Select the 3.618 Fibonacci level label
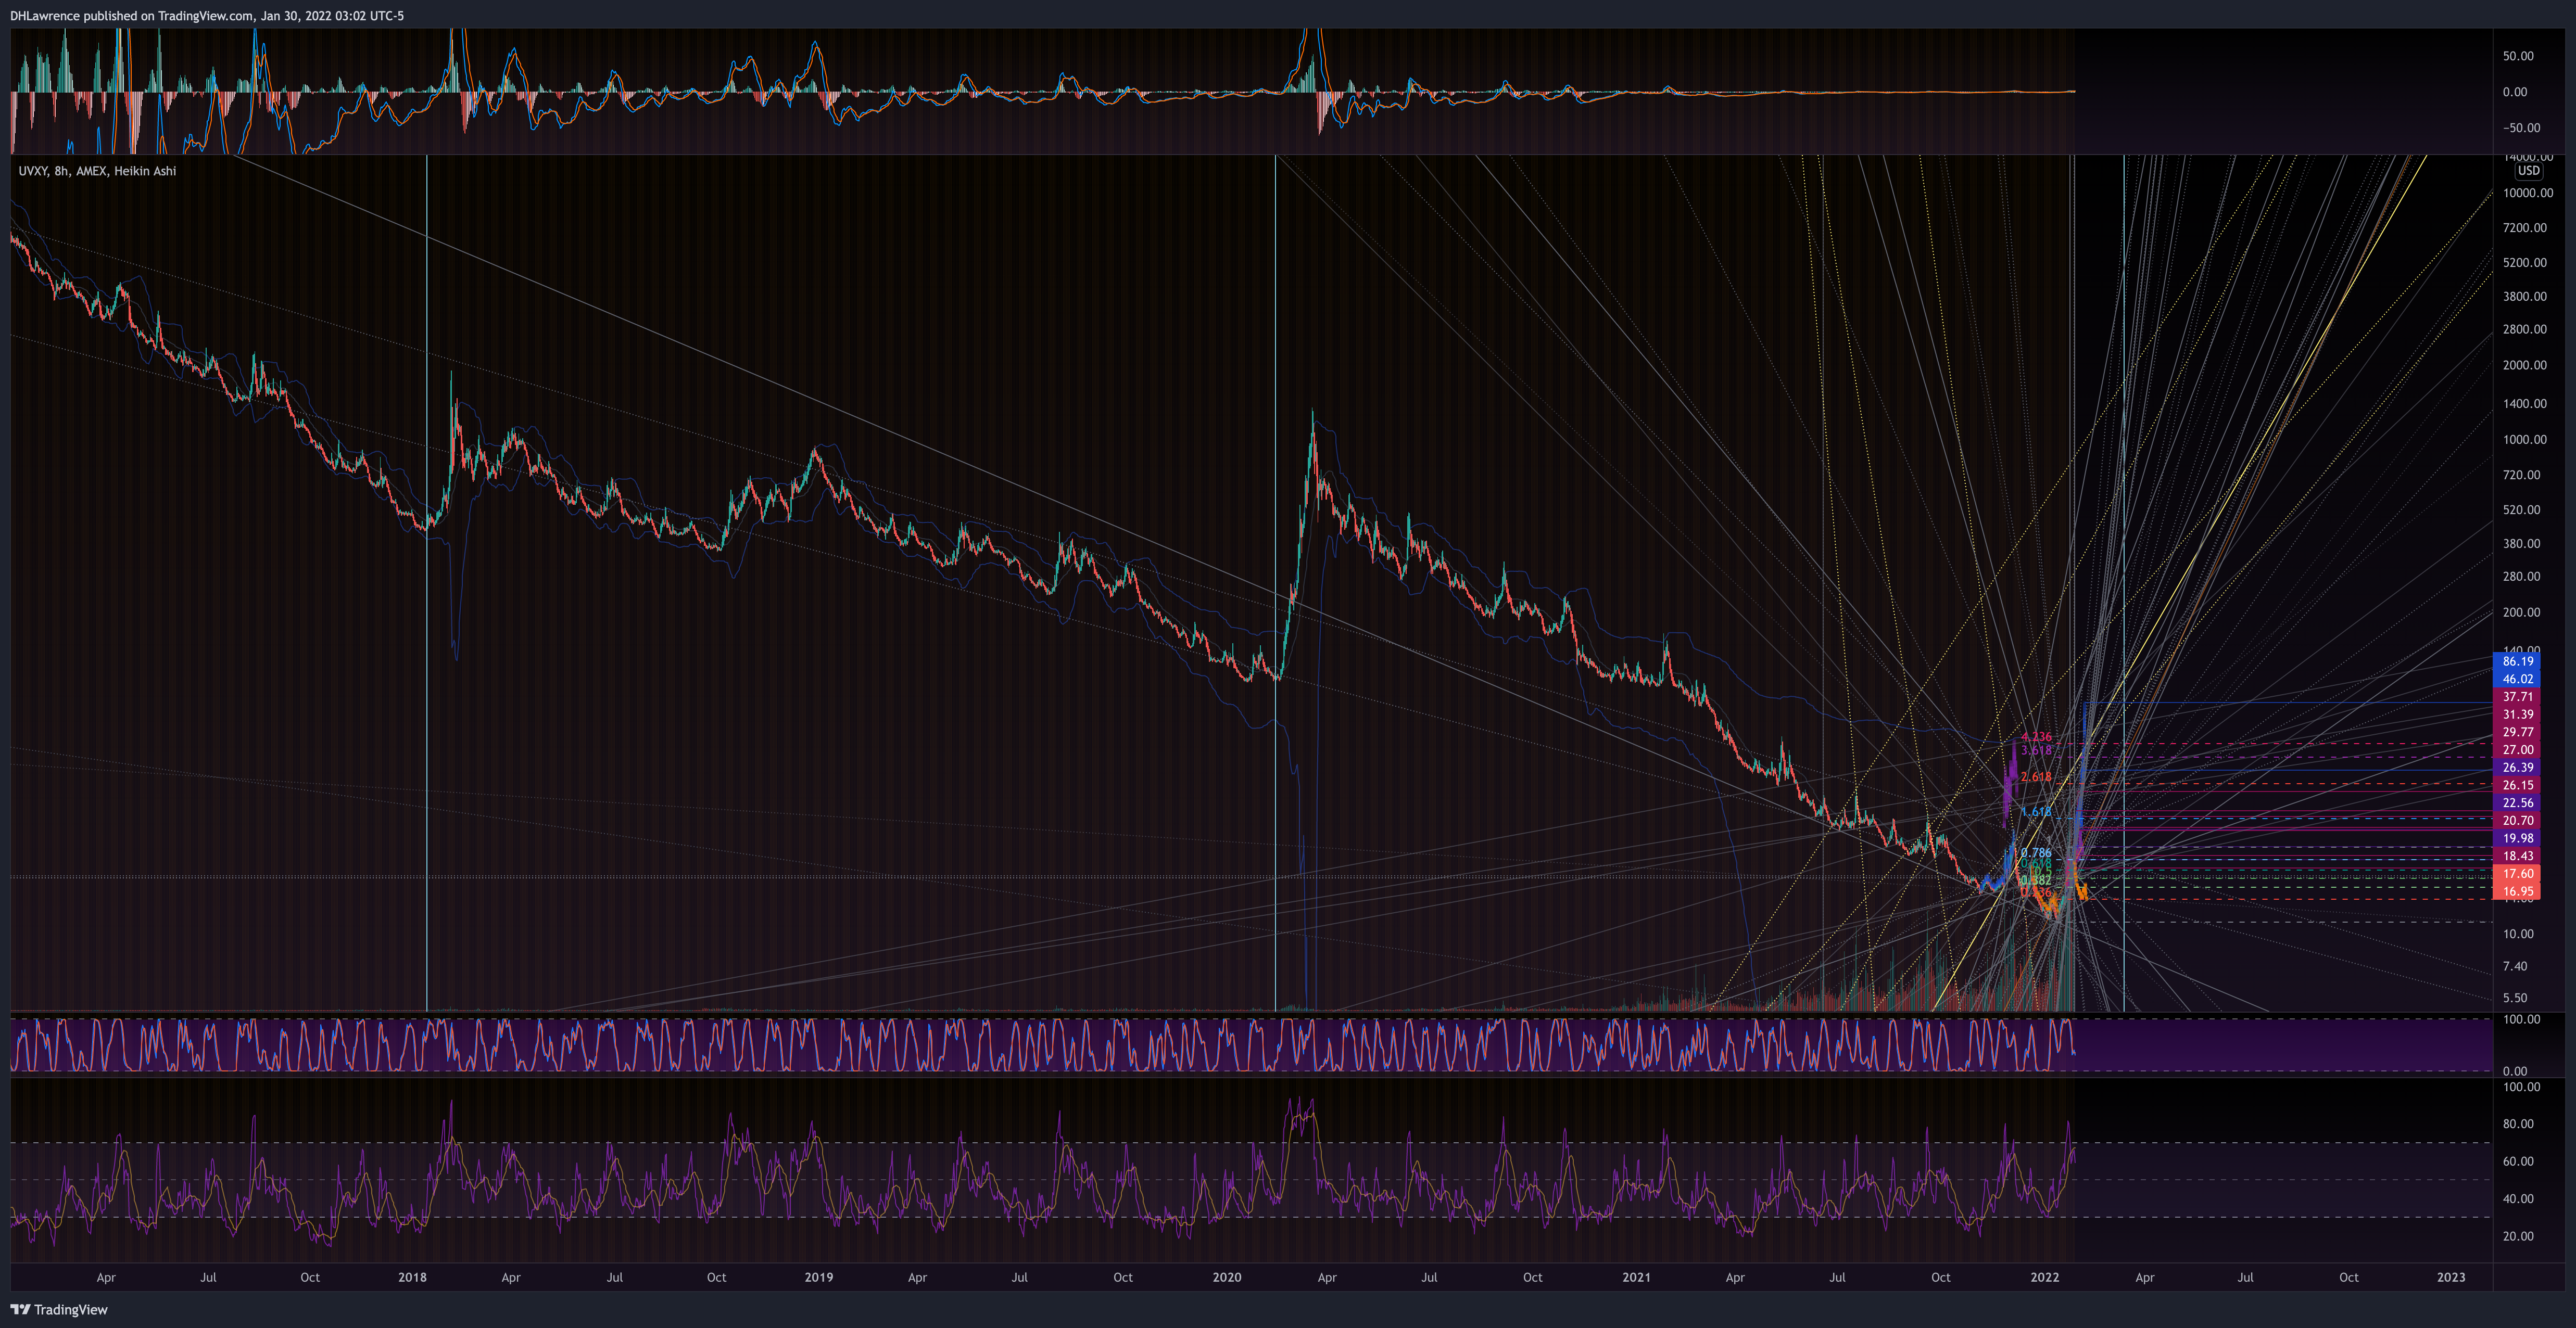This screenshot has width=2576, height=1328. [2036, 750]
